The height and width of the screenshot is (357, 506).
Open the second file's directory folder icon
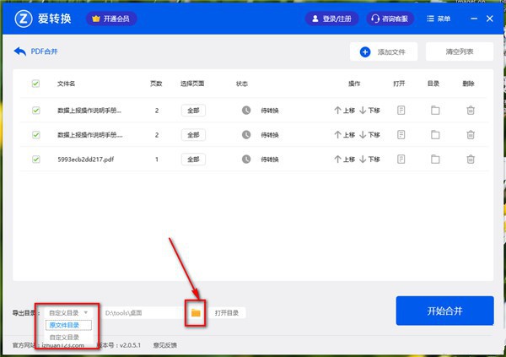point(435,134)
